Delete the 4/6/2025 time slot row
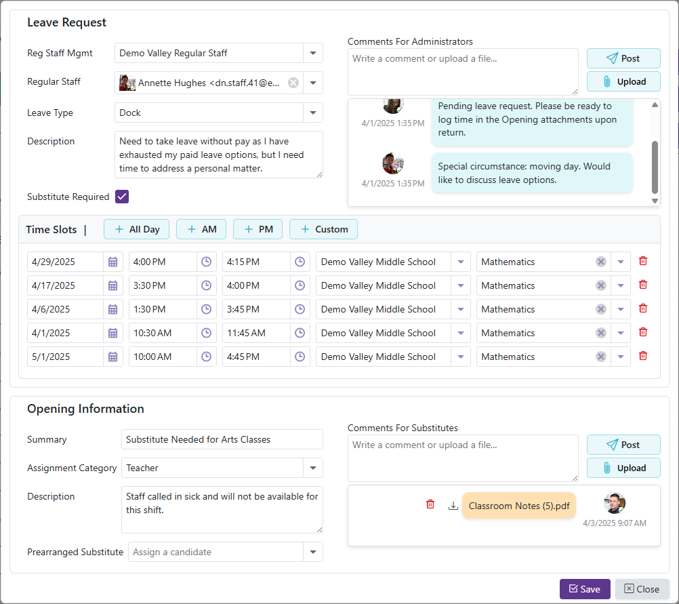Viewport: 679px width, 604px height. [x=643, y=308]
